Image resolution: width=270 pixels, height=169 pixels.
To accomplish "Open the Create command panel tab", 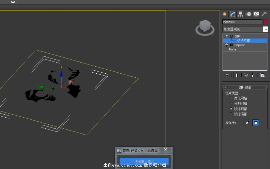I will [x=224, y=14].
